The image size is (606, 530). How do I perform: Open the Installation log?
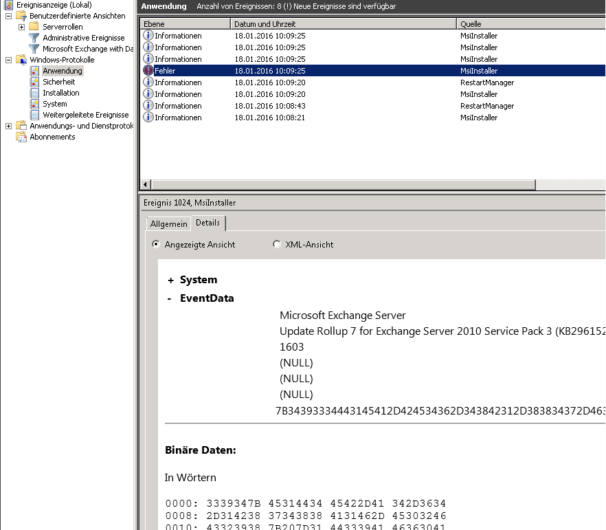click(61, 93)
